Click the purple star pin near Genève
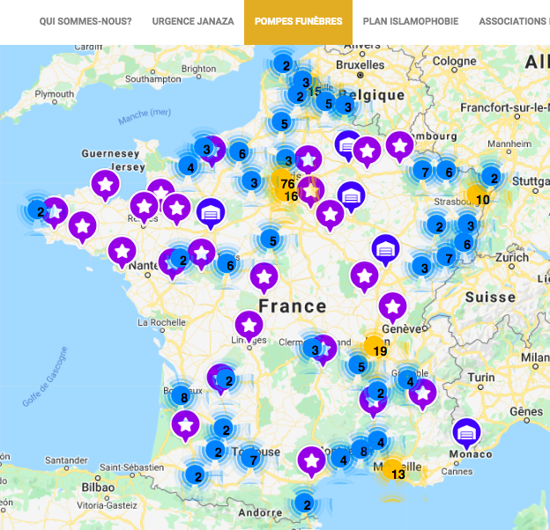This screenshot has width=550, height=530. point(393,308)
